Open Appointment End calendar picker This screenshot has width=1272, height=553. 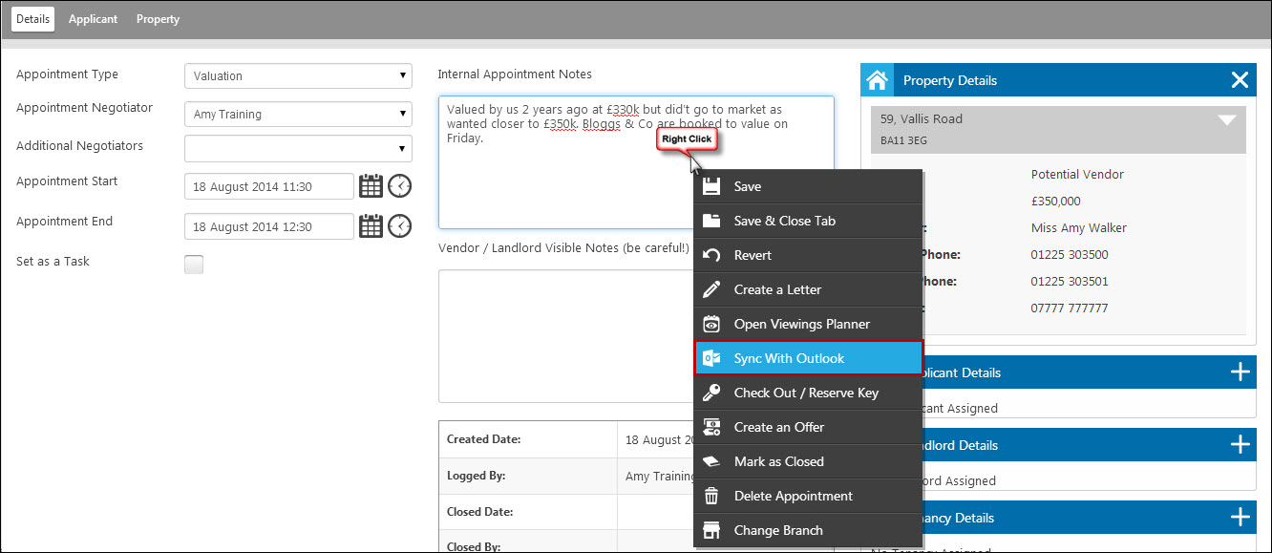tap(371, 226)
